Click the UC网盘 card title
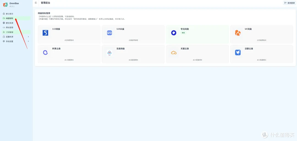Viewport: 297px width, 141px height. [x=248, y=29]
